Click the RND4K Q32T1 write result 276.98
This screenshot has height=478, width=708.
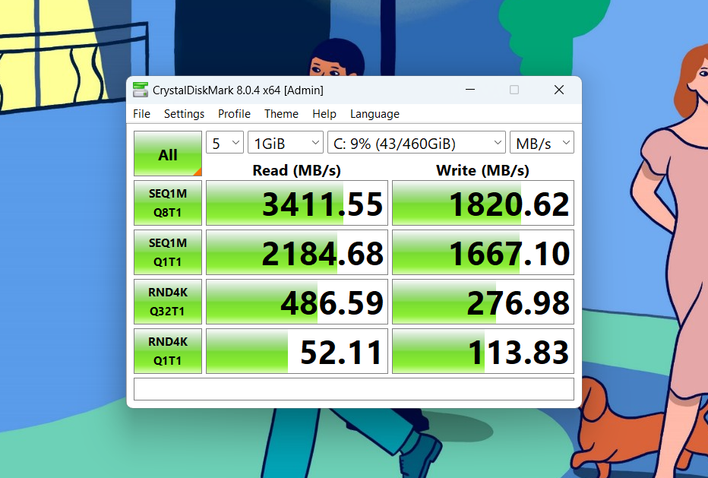coord(482,302)
